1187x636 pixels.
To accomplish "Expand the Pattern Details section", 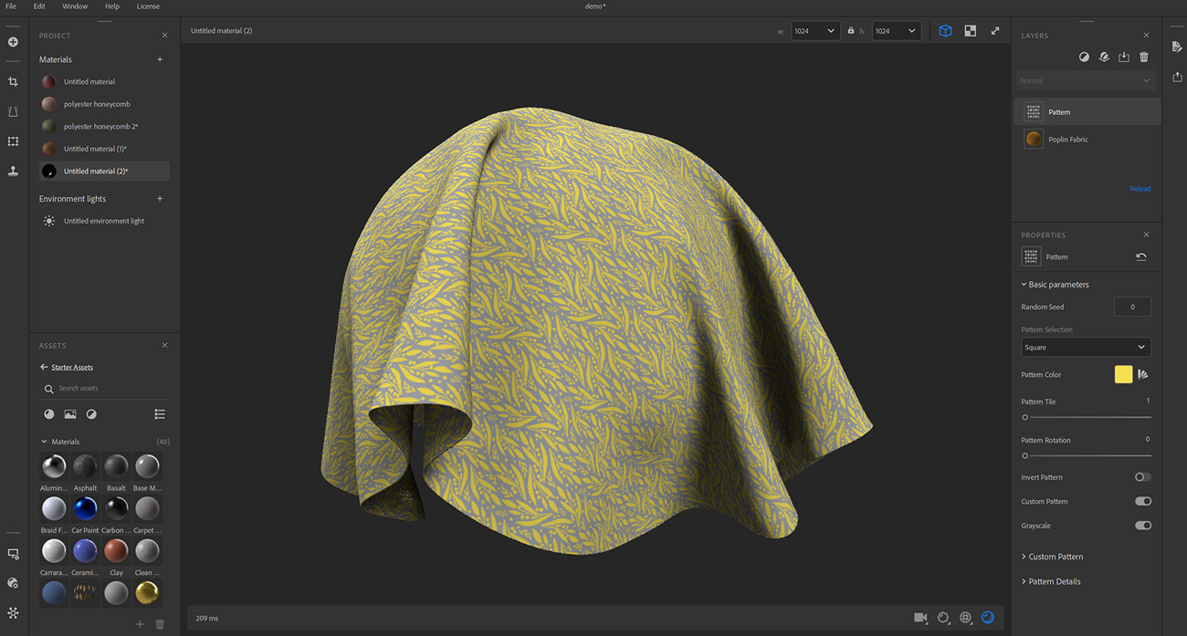I will pos(1054,581).
